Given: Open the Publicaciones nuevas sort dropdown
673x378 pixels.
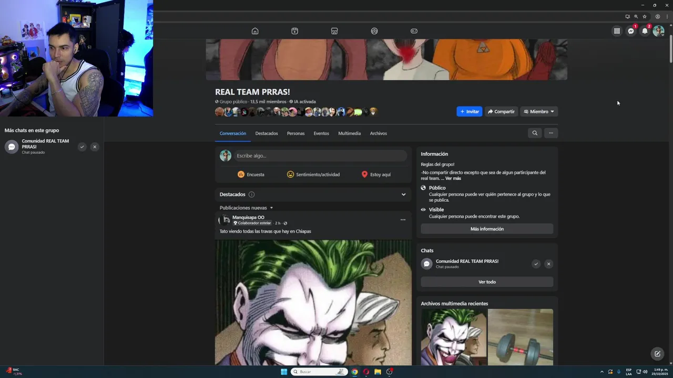Looking at the screenshot, I should [247, 208].
